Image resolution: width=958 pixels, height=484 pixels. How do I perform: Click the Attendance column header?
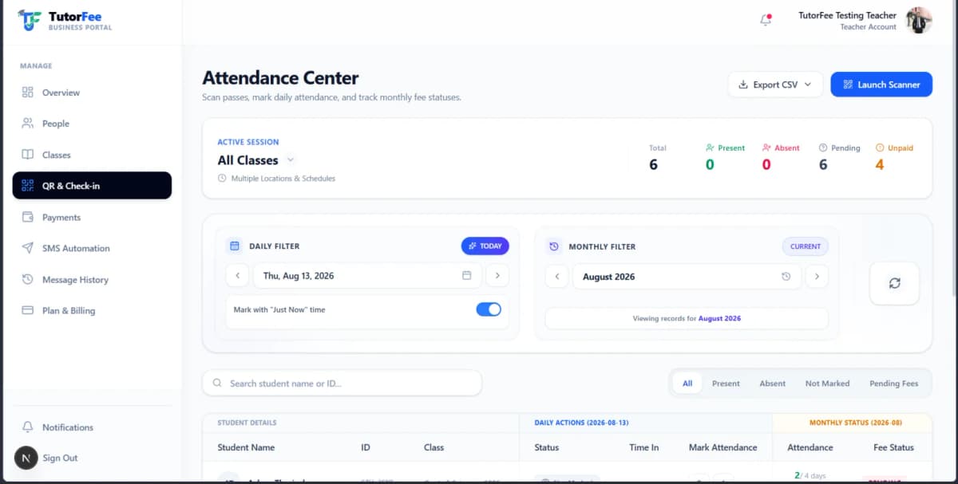pos(810,447)
